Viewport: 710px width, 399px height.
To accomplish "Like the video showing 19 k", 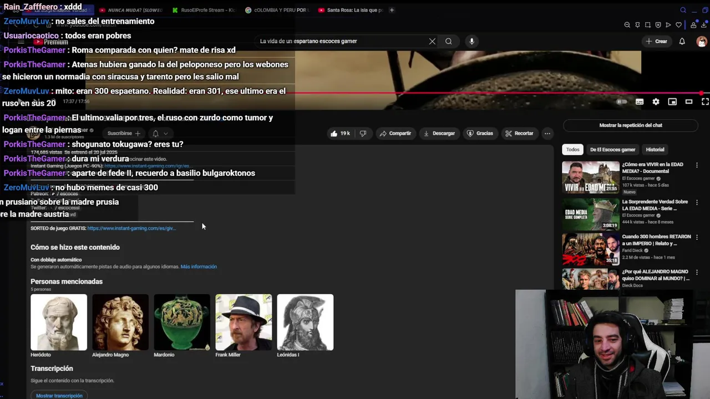I will pos(339,134).
